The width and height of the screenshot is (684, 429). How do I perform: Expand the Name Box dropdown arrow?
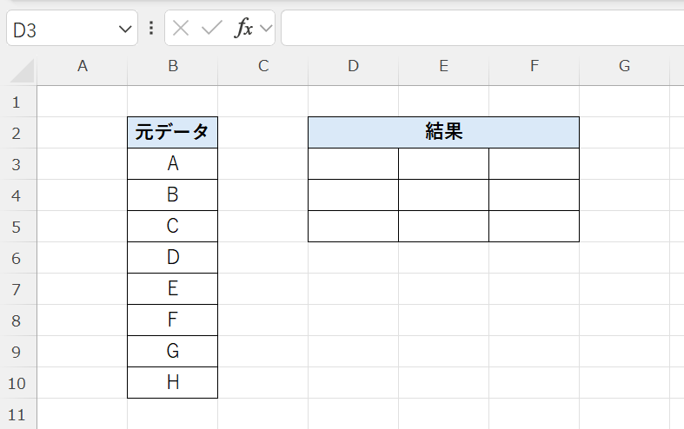coord(123,30)
